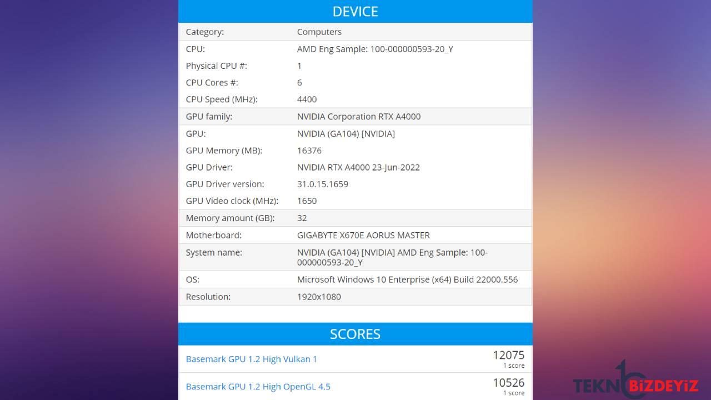Click the CPU Cores # label
Screen dimensions: 711x400
[x=212, y=82]
